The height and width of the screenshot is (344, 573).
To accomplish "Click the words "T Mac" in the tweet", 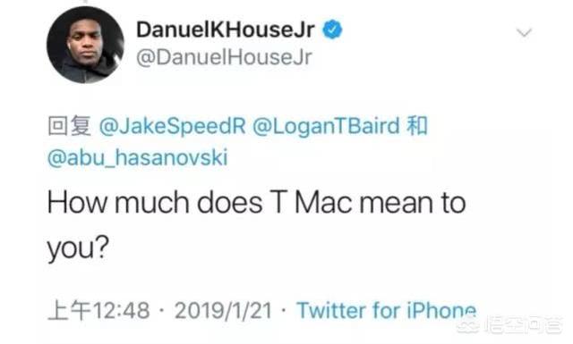I will pyautogui.click(x=312, y=203).
